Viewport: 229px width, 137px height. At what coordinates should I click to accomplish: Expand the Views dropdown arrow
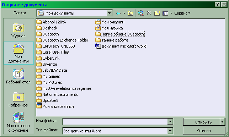(x=171, y=13)
